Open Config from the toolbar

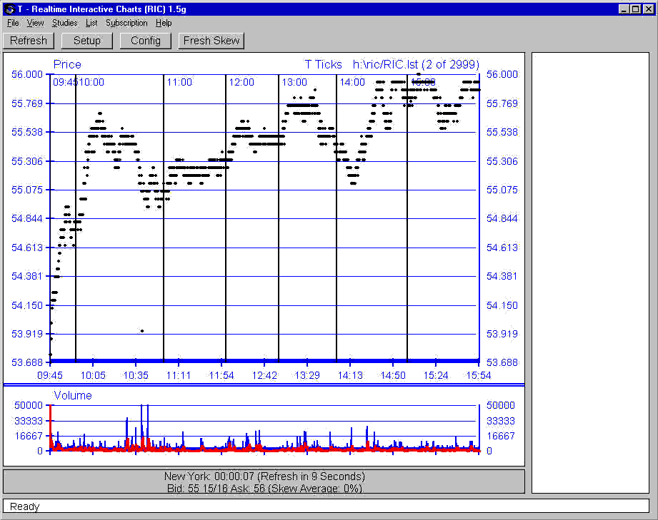point(146,41)
